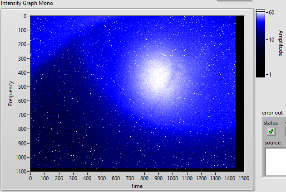This screenshot has width=286, height=192.
Task: Click the 0 marker on Time axis
Action: click(30, 178)
